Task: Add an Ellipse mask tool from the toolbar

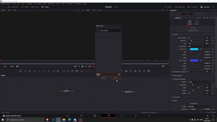Action: [x=92, y=71]
